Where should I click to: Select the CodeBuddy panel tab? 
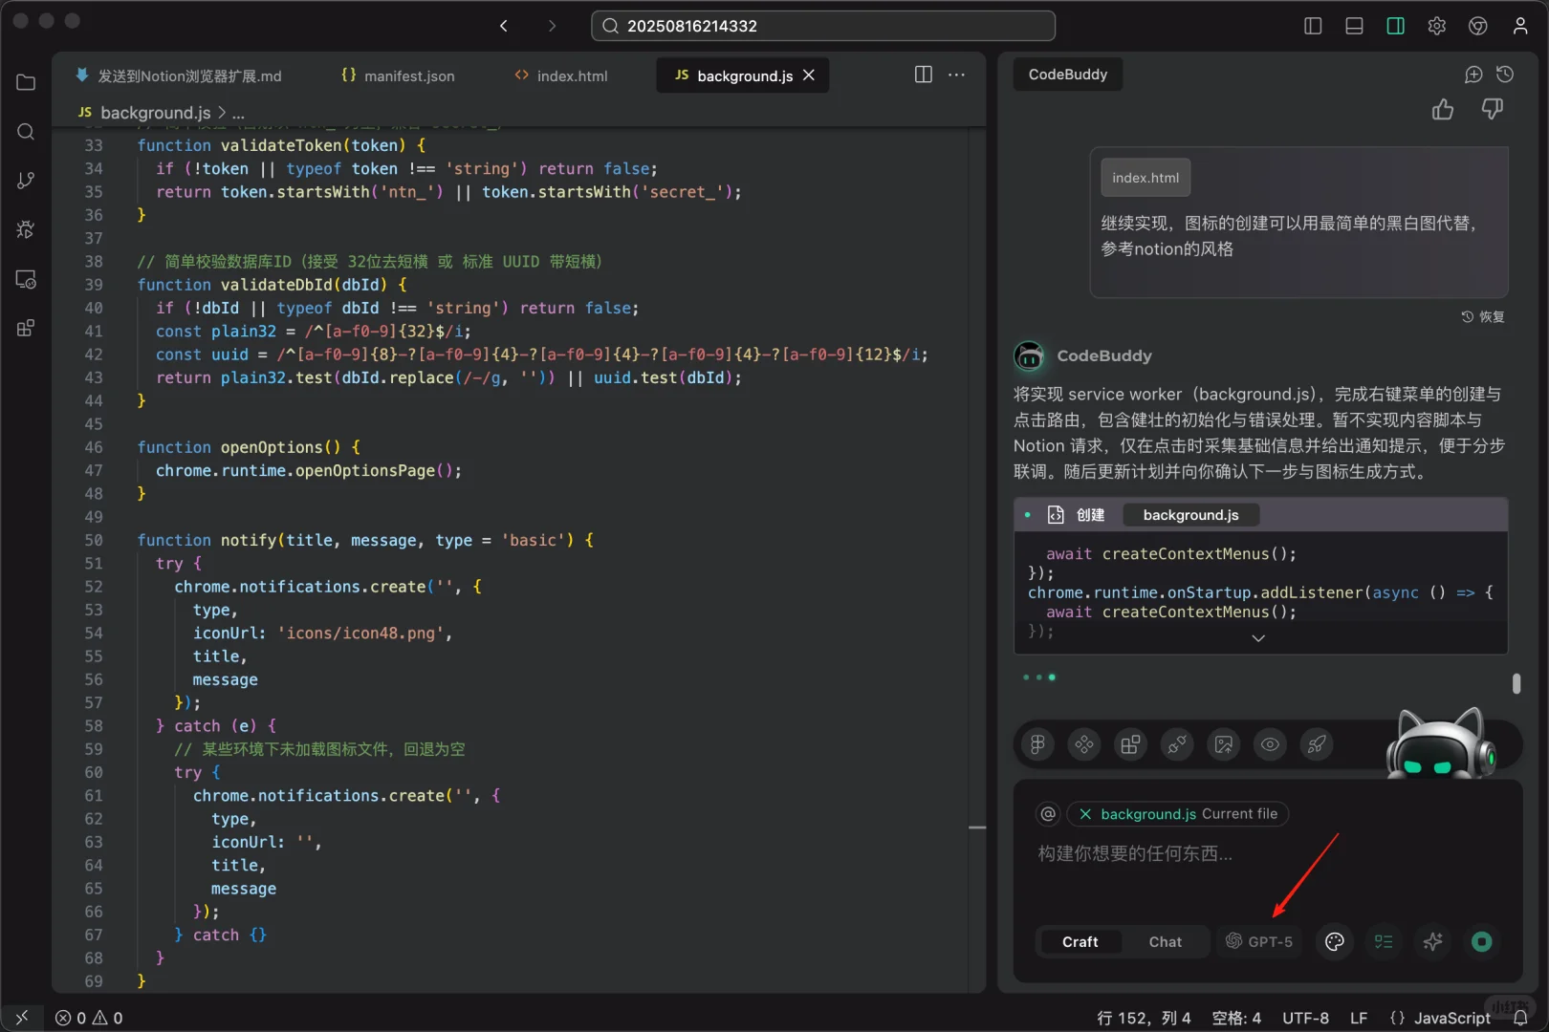coord(1067,75)
